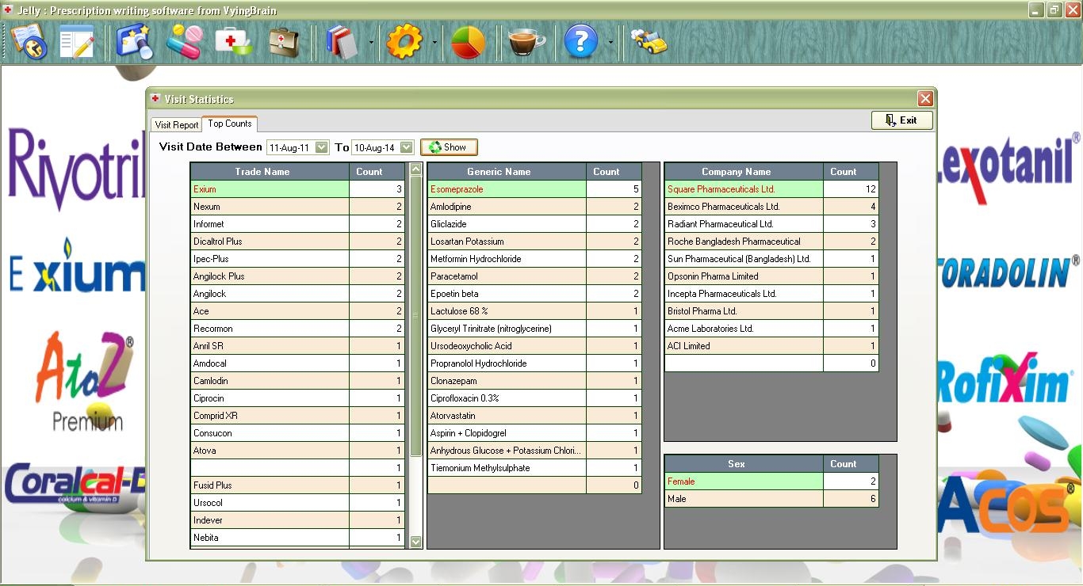Click the Trade Name list scrollbar thumb
Viewport: 1083px width, 586px height.
[x=416, y=315]
